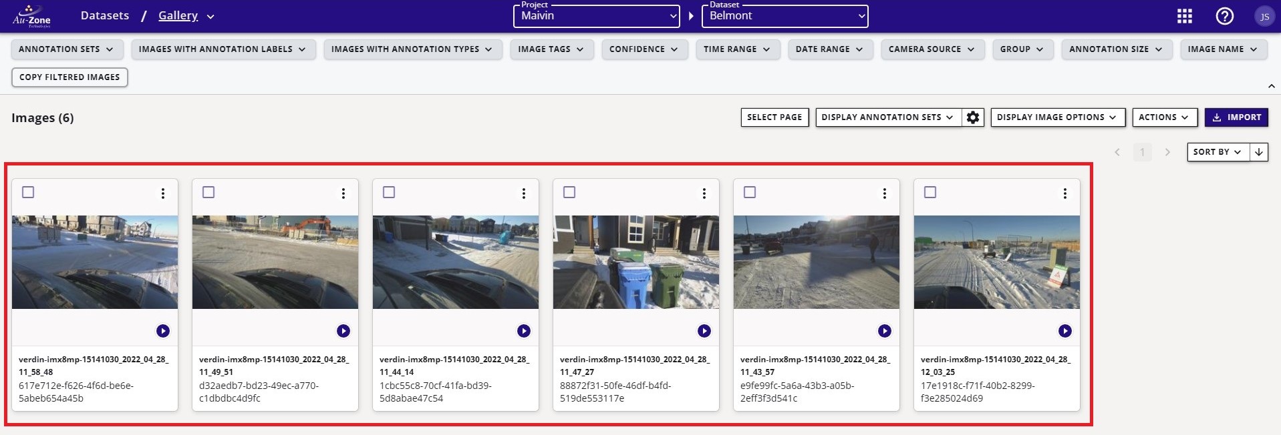Open three-dot menu on image 11_47_27
This screenshot has width=1281, height=435.
(704, 193)
